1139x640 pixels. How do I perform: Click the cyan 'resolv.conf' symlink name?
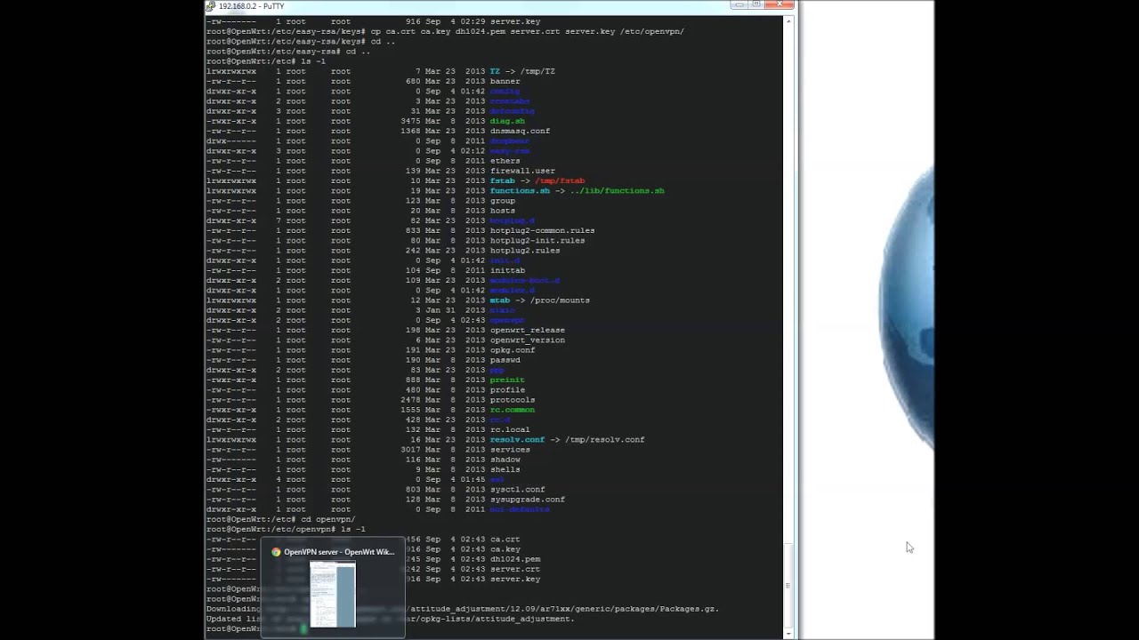517,439
